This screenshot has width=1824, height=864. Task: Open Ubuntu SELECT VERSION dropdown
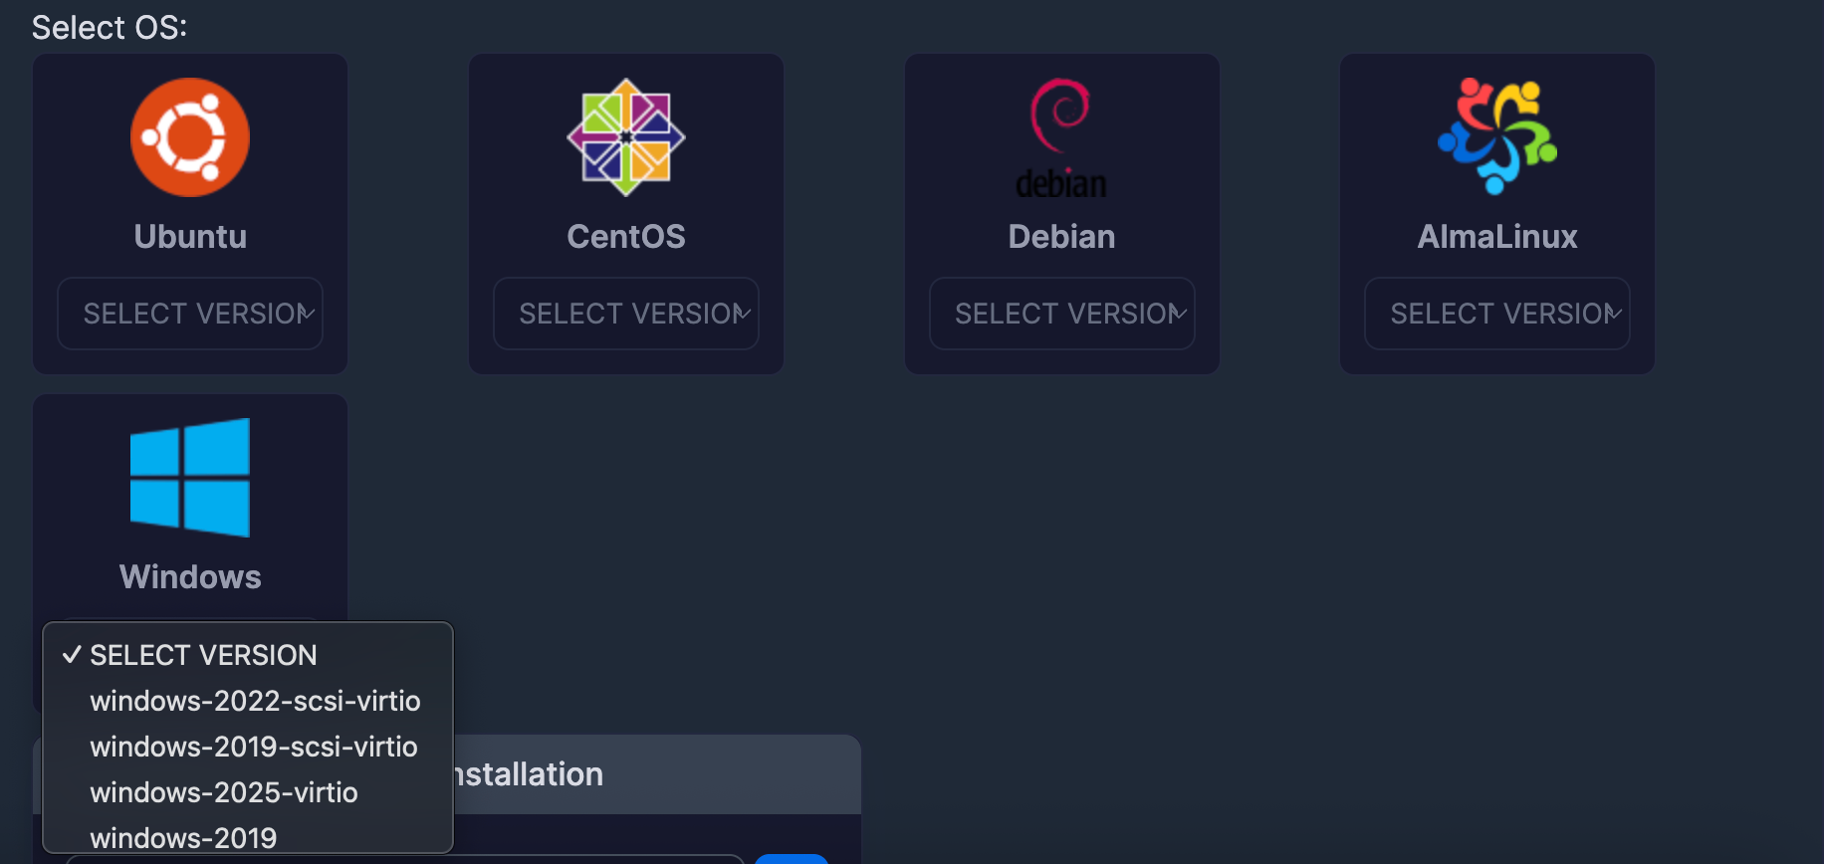click(190, 314)
